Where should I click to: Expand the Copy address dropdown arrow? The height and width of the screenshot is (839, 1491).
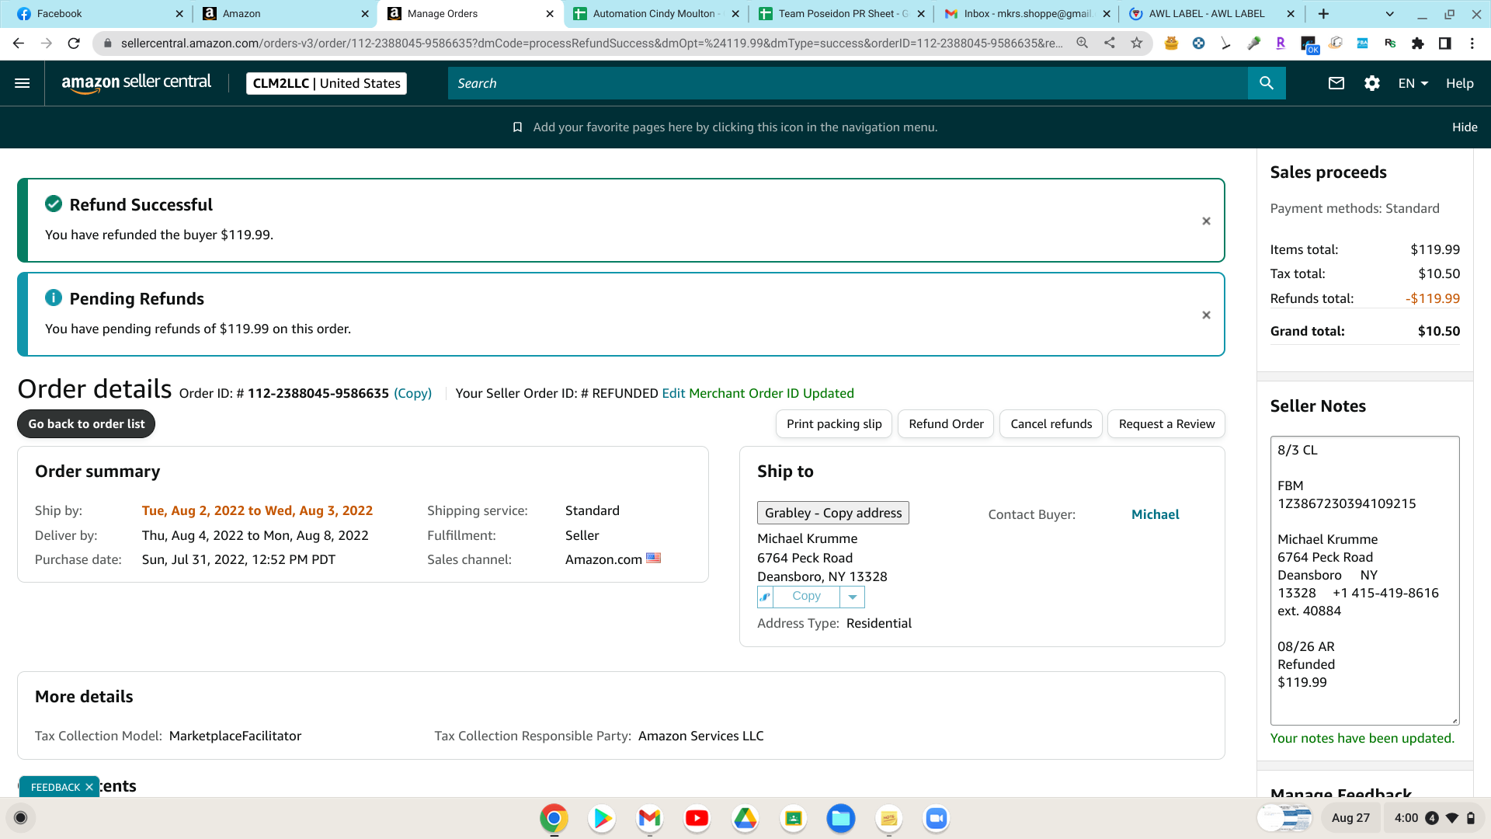click(853, 597)
